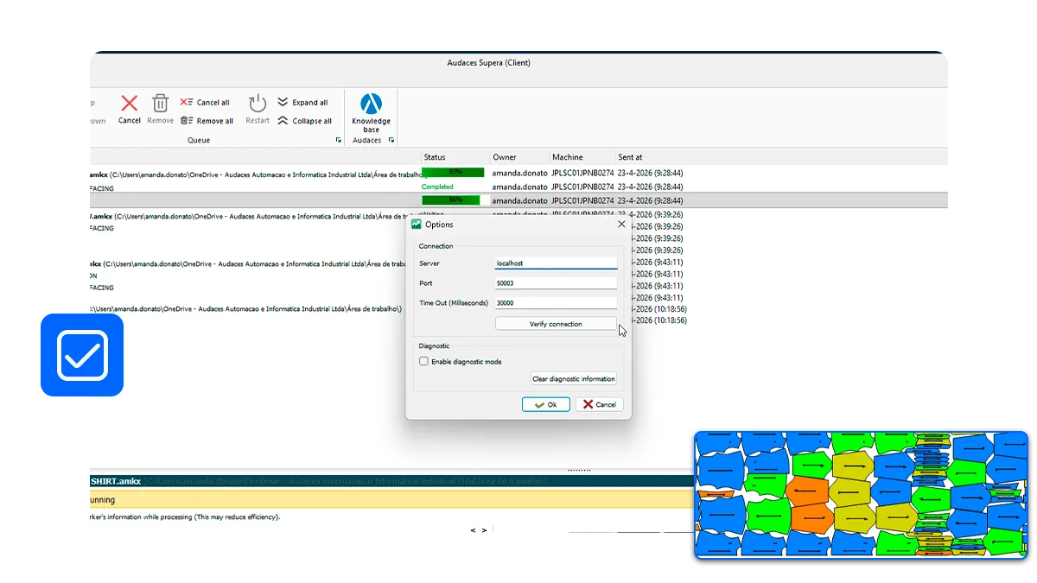This screenshot has height=583, width=1037.
Task: Click the < > panel arrows at the bottom
Action: pos(479,530)
